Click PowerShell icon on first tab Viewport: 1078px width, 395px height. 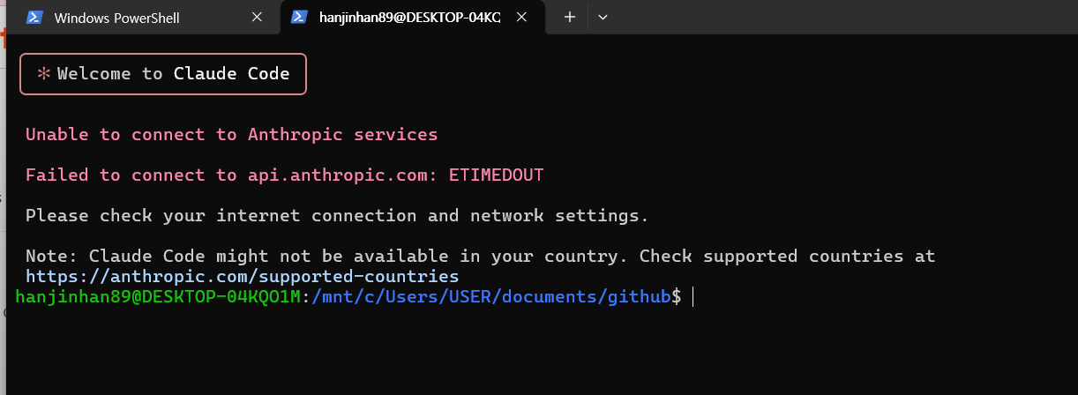35,18
